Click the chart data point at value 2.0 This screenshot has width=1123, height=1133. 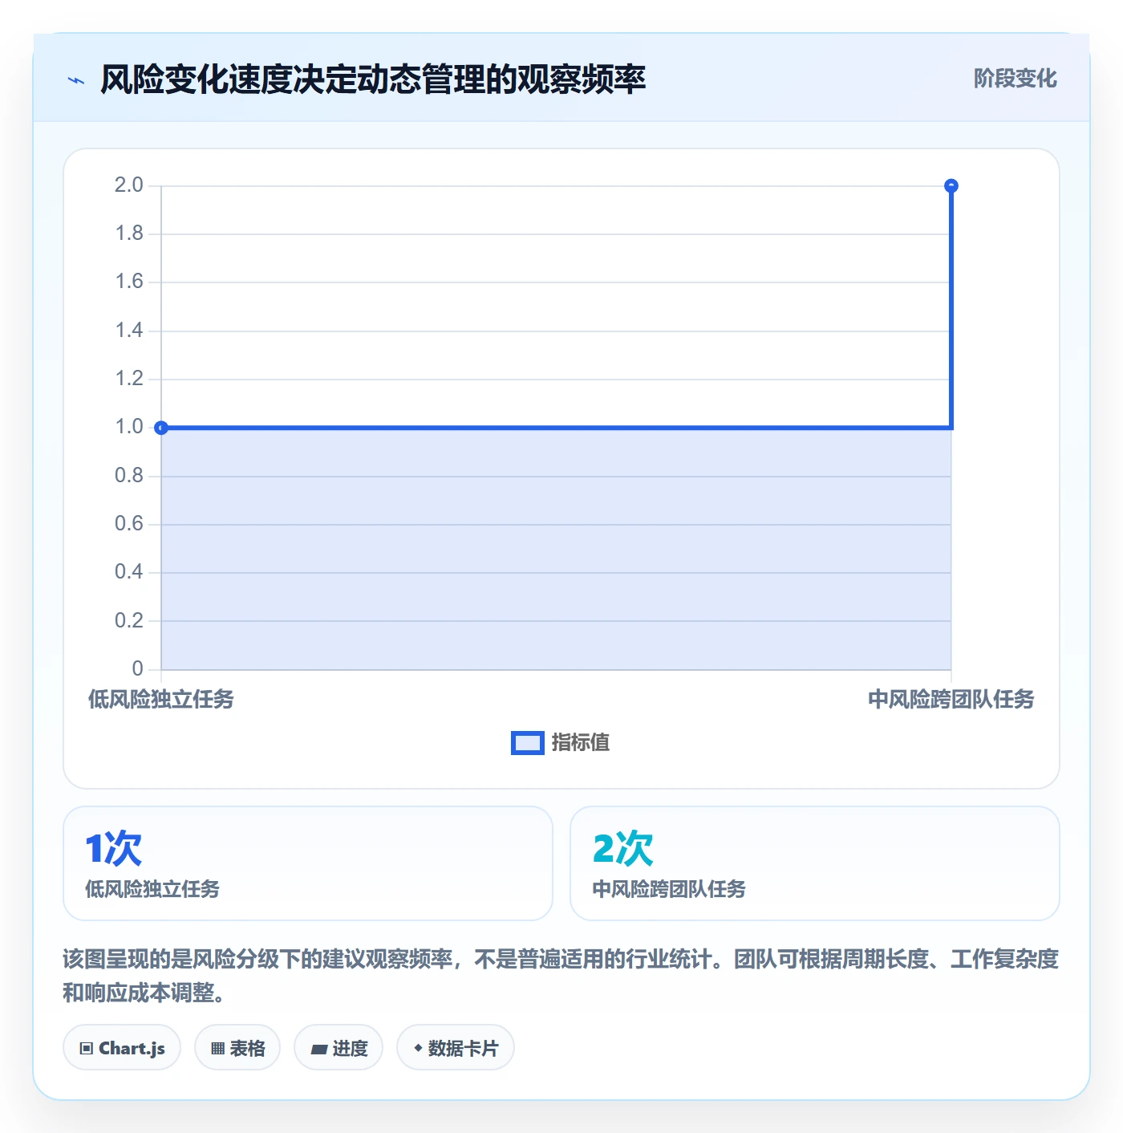tap(951, 186)
